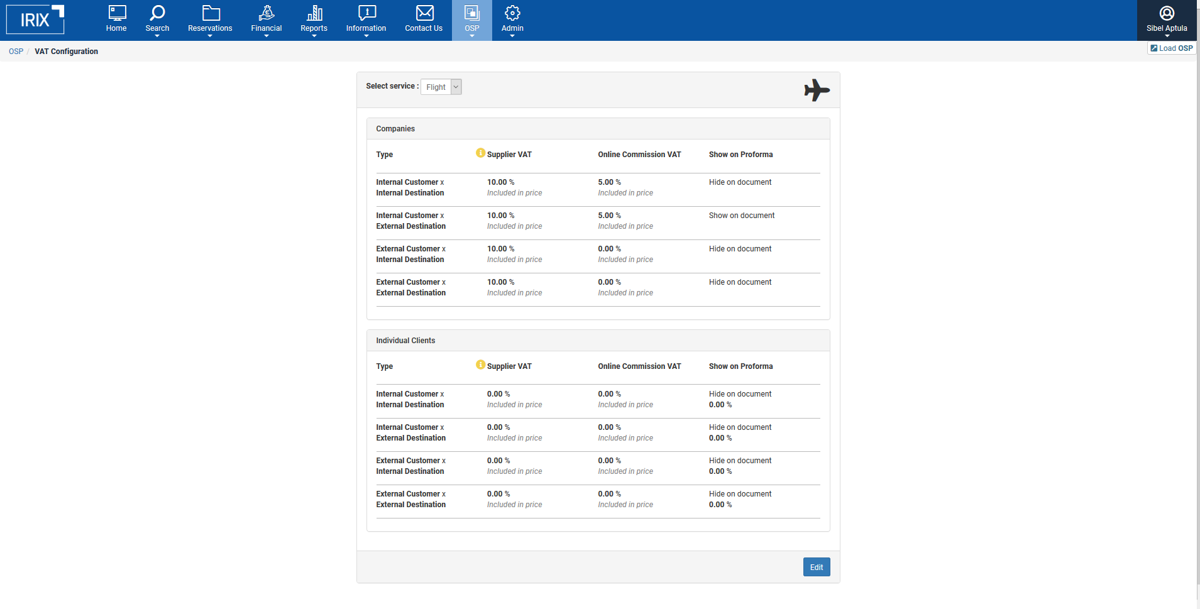Click the Information speech-bubble icon
Viewport: 1200px width, 609px height.
tap(366, 13)
